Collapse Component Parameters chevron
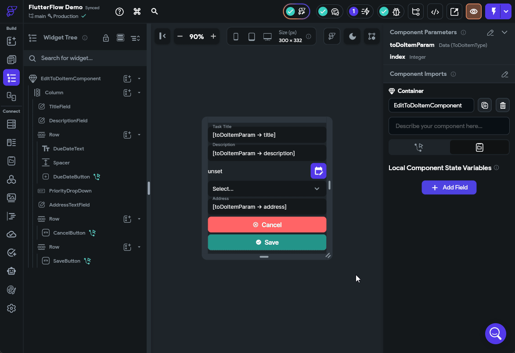The image size is (515, 353). (504, 32)
